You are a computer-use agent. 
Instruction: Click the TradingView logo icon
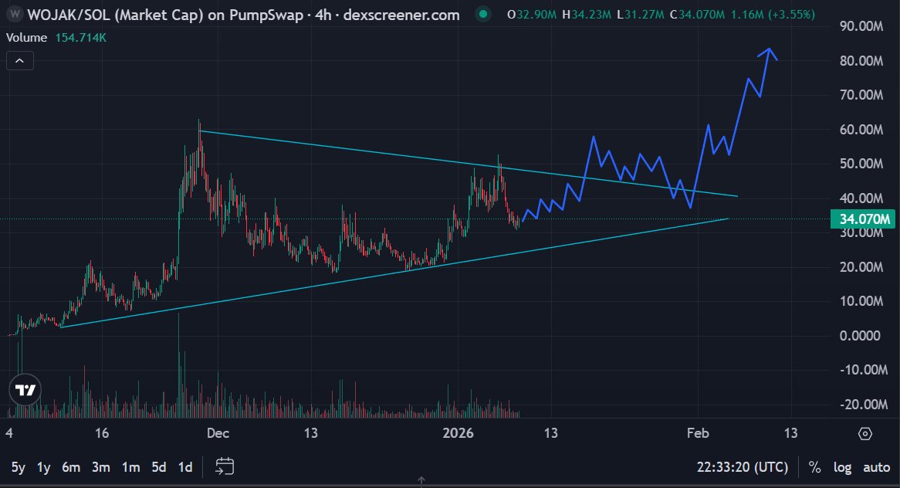tap(25, 391)
